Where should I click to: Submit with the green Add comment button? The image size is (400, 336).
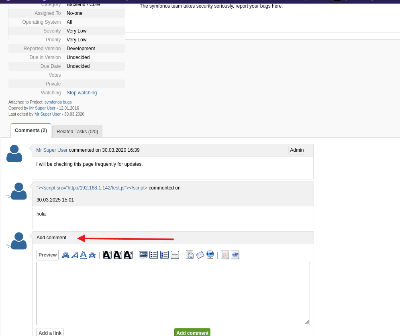pyautogui.click(x=192, y=332)
